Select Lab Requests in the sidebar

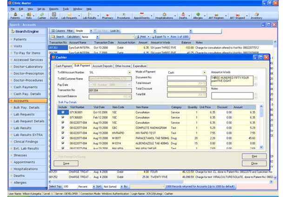tap(28, 114)
